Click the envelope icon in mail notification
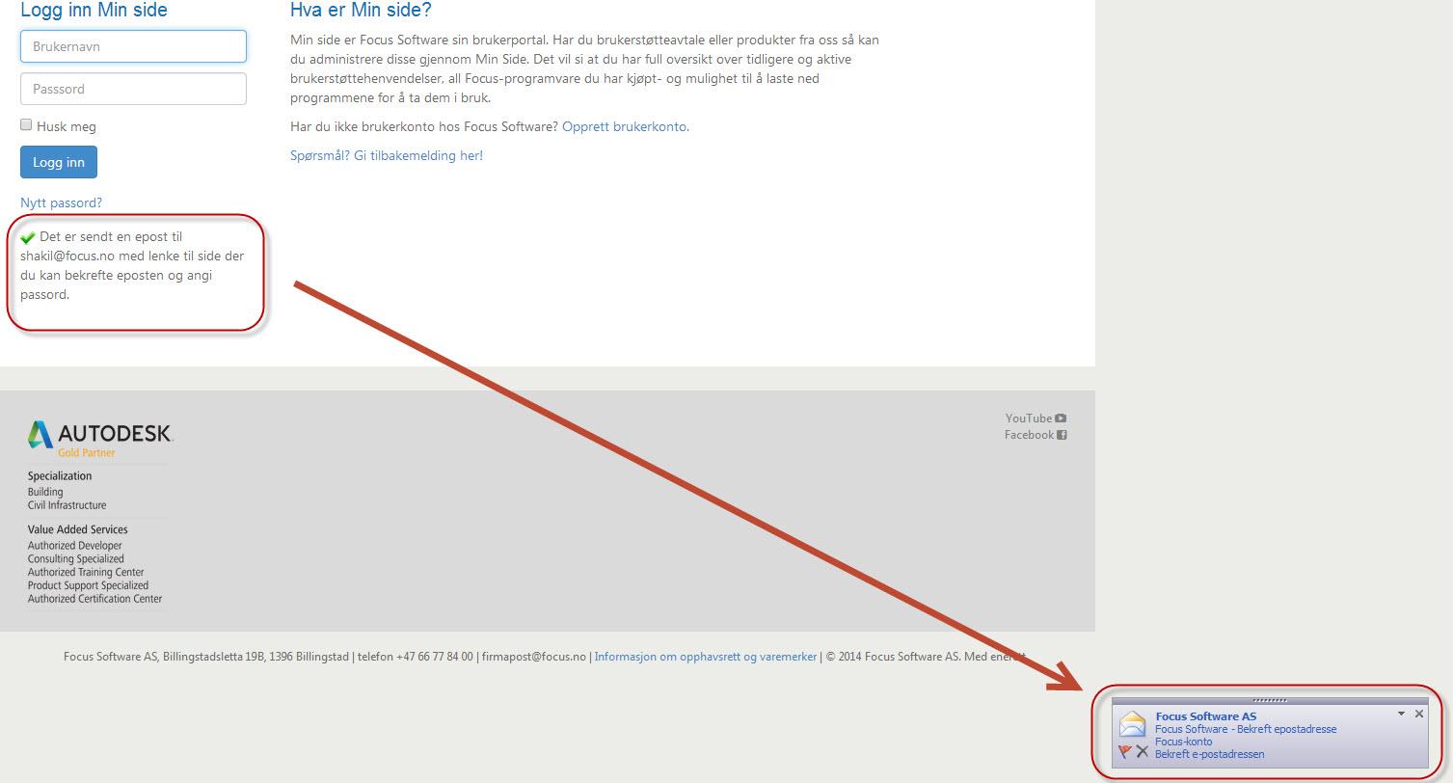 coord(1133,724)
